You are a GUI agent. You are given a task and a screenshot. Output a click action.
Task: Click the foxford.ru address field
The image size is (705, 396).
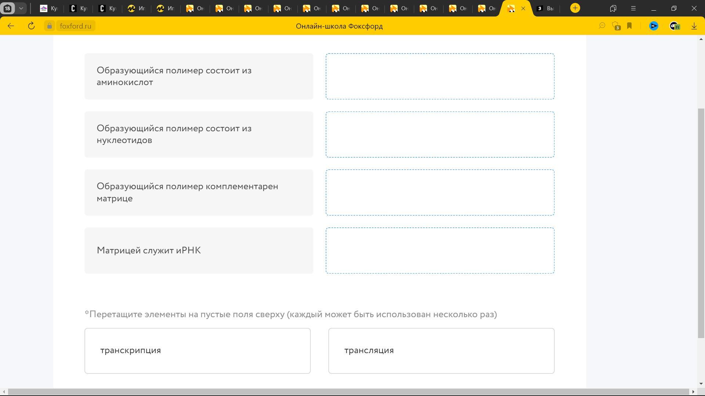pyautogui.click(x=76, y=26)
